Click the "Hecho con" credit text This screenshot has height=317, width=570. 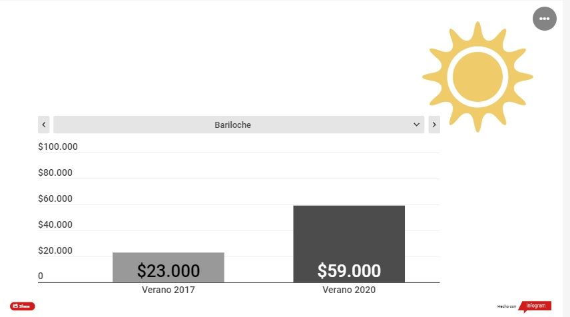507,306
